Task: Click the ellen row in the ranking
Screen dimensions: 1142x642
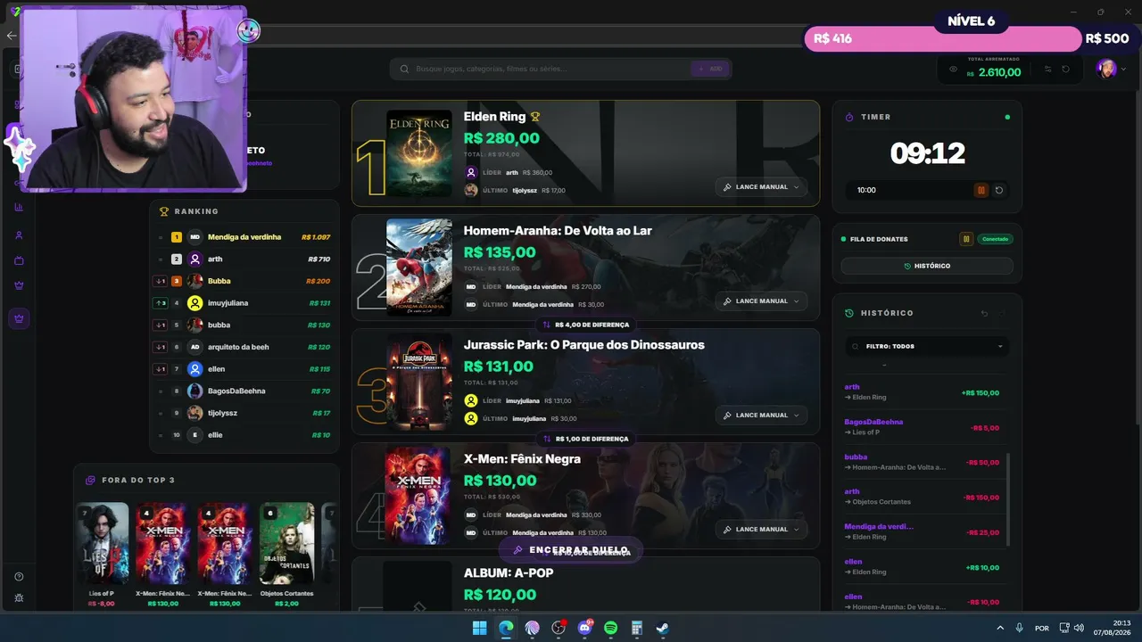Action: (244, 369)
